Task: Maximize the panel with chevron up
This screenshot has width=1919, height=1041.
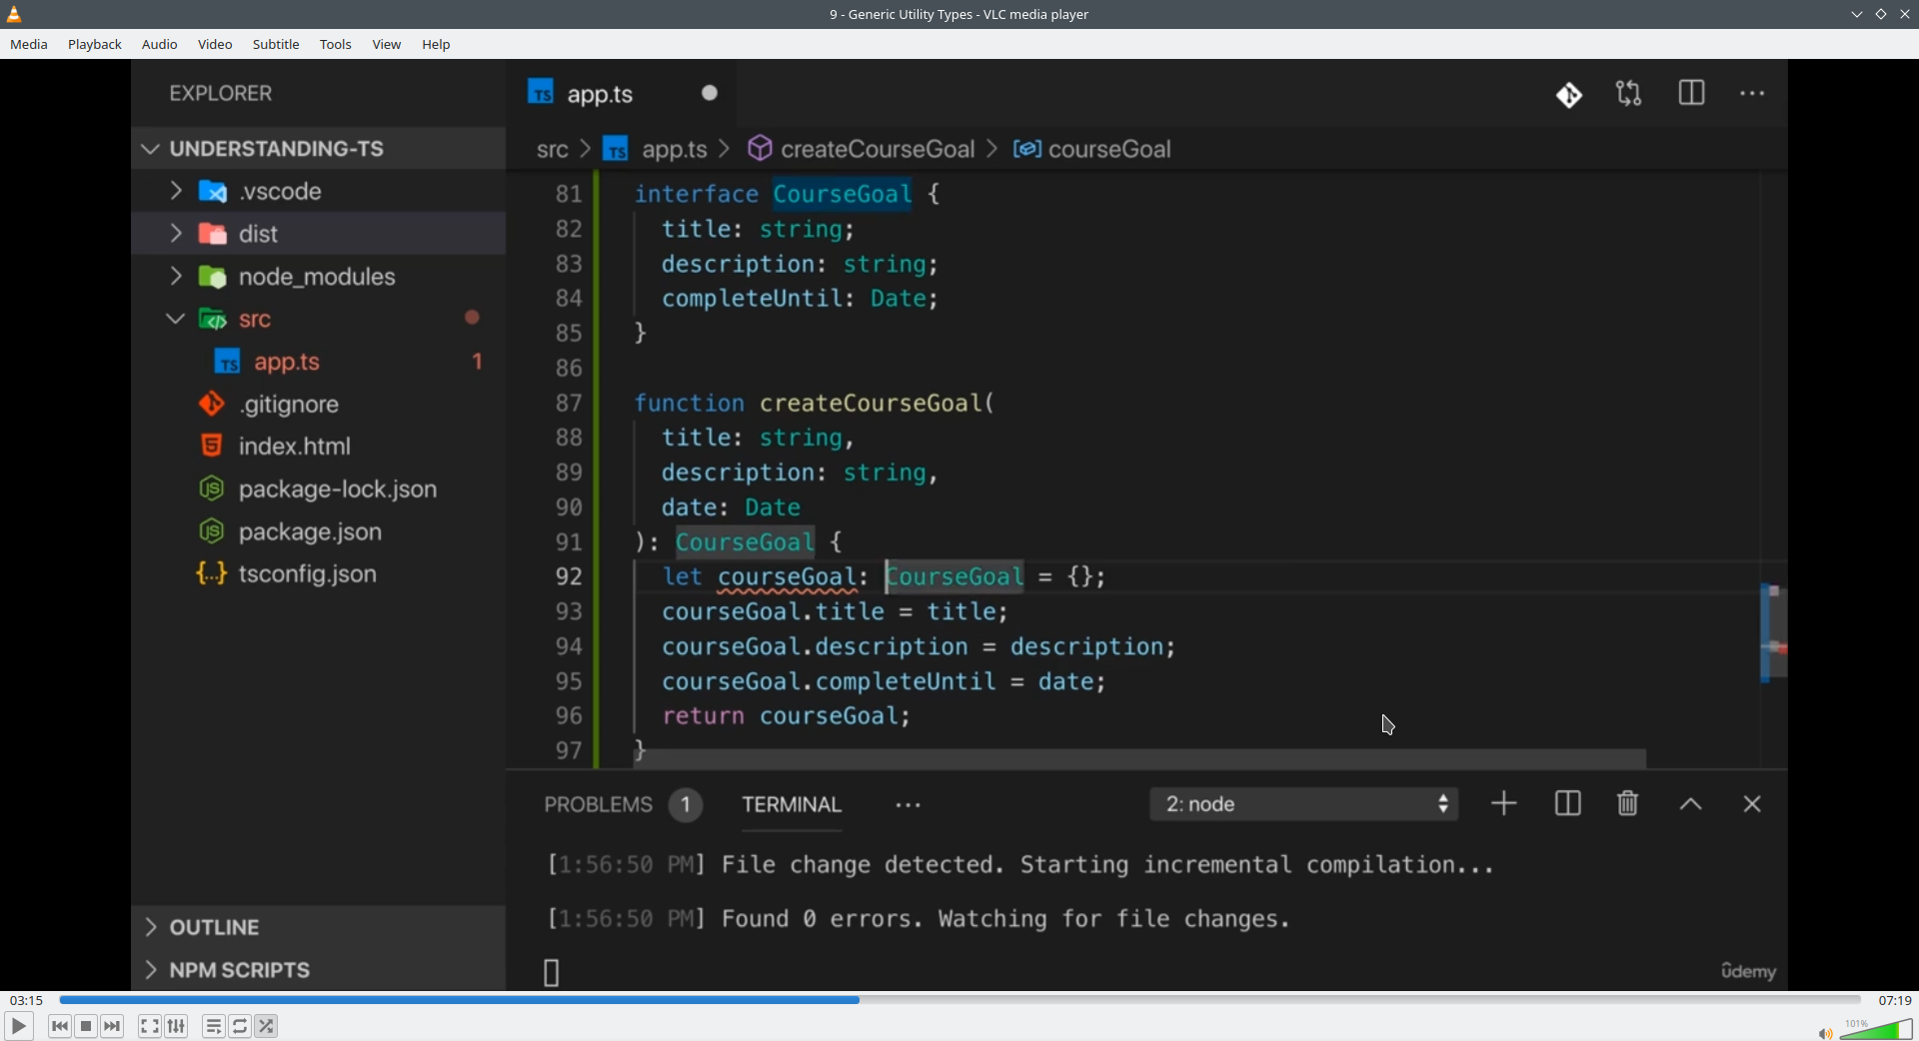Action: (1691, 805)
